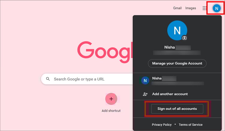225x131 pixels.
Task: Open the Terms of Service link
Action: [190, 125]
